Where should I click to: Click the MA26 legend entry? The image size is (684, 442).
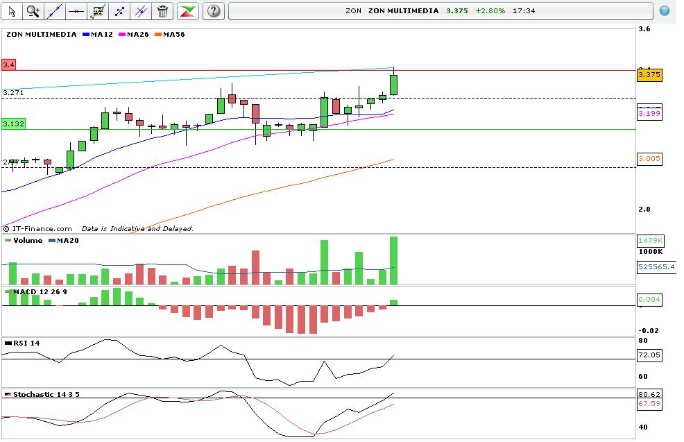point(133,35)
